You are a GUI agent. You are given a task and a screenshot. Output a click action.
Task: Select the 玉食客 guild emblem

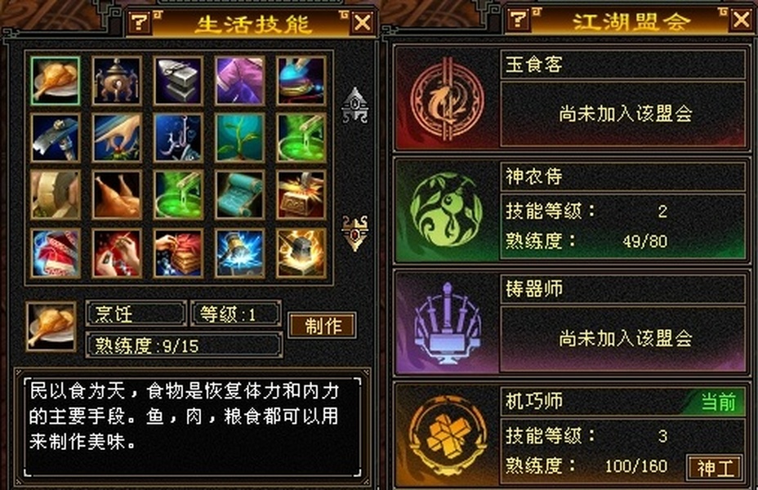tap(447, 100)
